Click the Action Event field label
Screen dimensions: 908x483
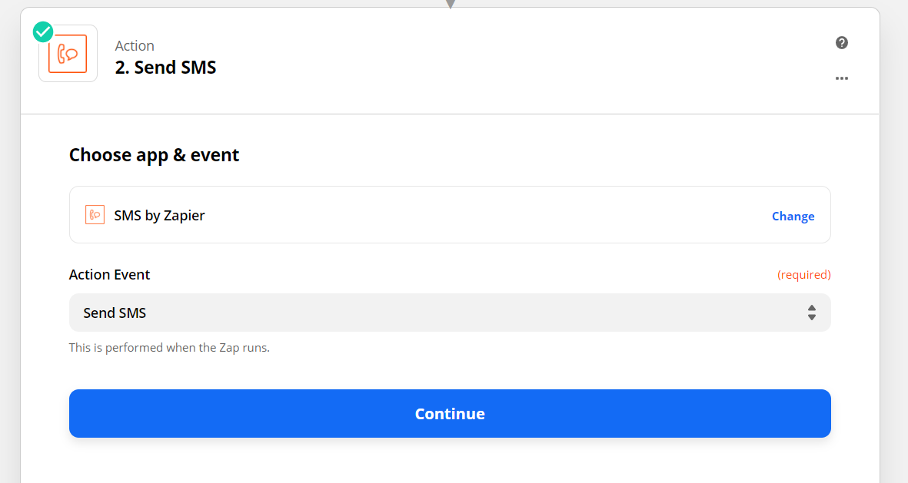point(109,274)
